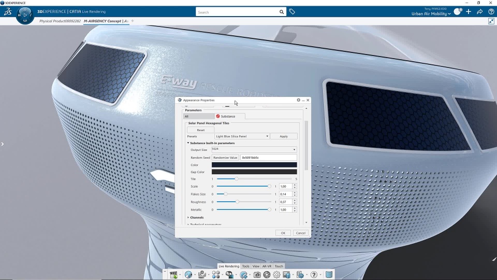Click the Randomize Value button
The height and width of the screenshot is (280, 497).
pyautogui.click(x=225, y=158)
